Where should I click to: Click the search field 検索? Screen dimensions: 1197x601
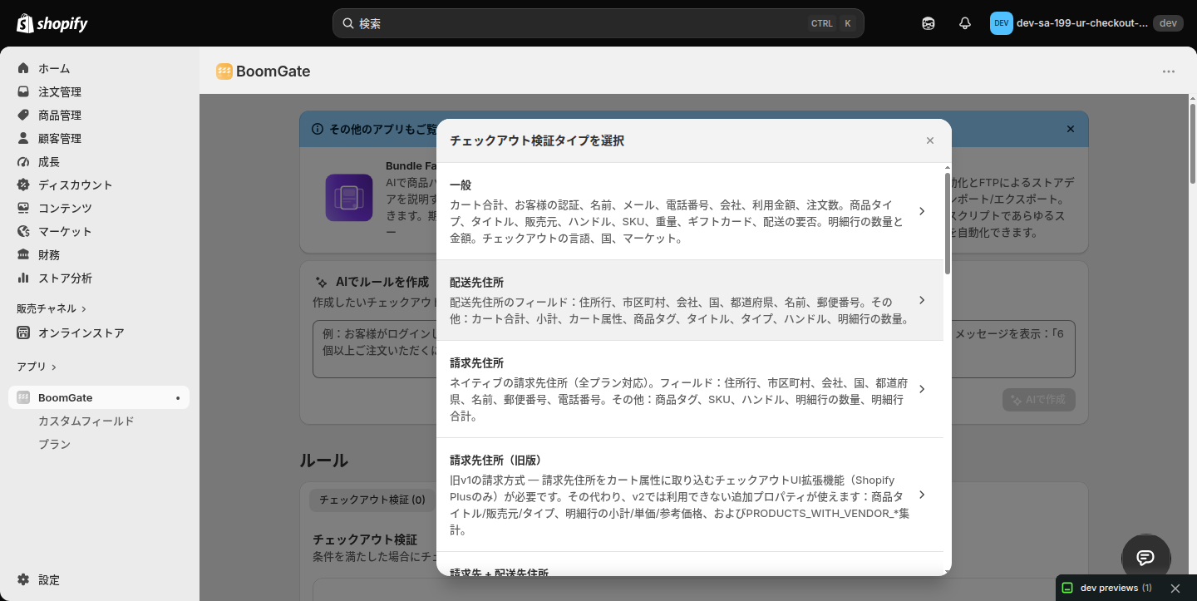[x=598, y=23]
